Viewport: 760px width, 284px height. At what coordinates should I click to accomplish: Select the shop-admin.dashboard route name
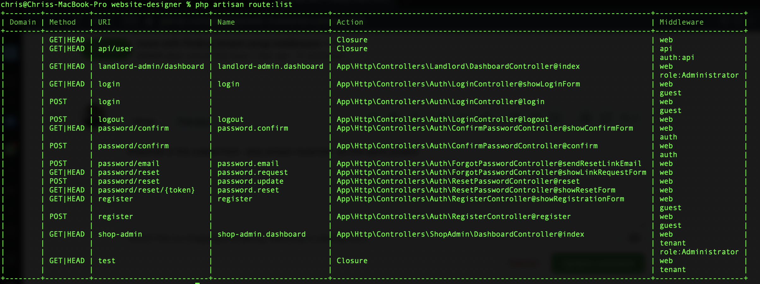tap(262, 234)
